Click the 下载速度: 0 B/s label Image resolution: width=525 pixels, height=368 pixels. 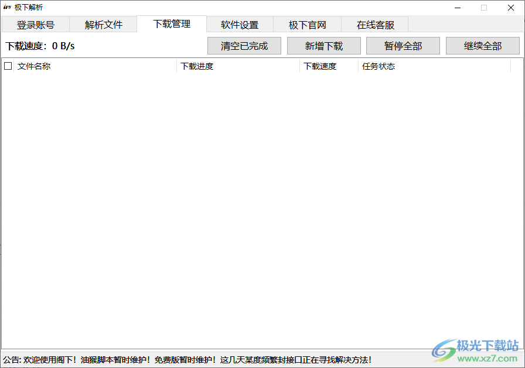(40, 46)
